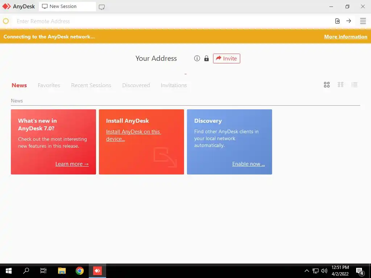Click the lock icon to set password
This screenshot has height=278, width=371.
pos(207,58)
